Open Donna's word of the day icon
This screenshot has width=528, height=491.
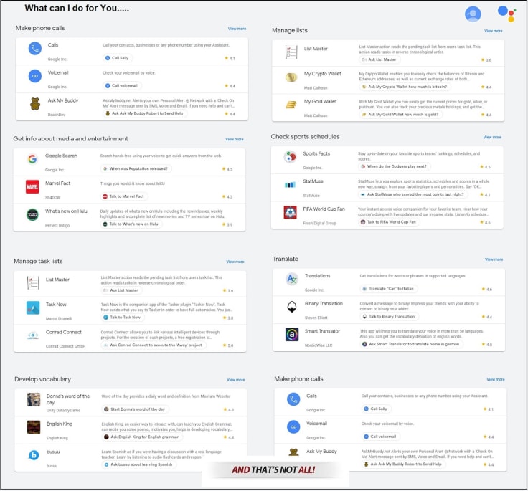point(34,399)
